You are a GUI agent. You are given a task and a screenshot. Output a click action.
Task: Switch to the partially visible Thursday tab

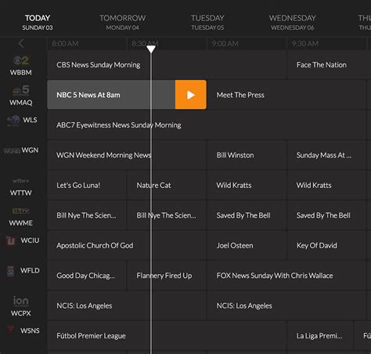click(x=365, y=22)
